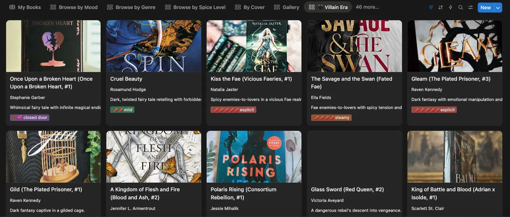Open the Gild birdcage cover image
The image size is (510, 217).
click(53, 157)
